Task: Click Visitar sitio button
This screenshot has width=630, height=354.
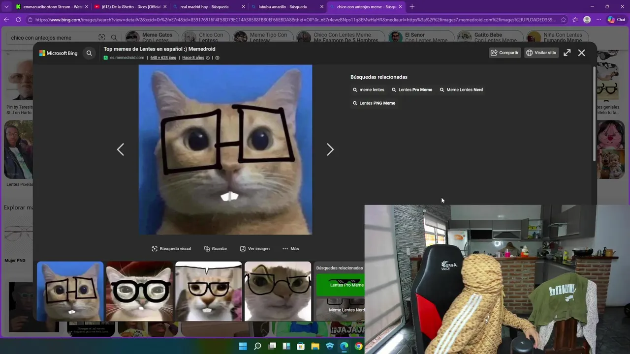Action: [x=541, y=53]
